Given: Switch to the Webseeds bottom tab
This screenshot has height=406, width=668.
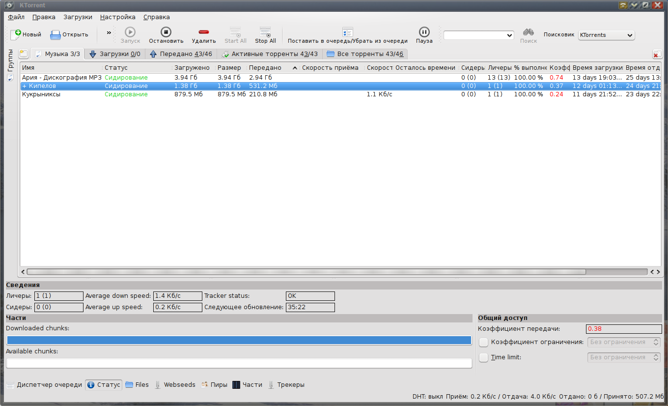Looking at the screenshot, I should [x=175, y=385].
